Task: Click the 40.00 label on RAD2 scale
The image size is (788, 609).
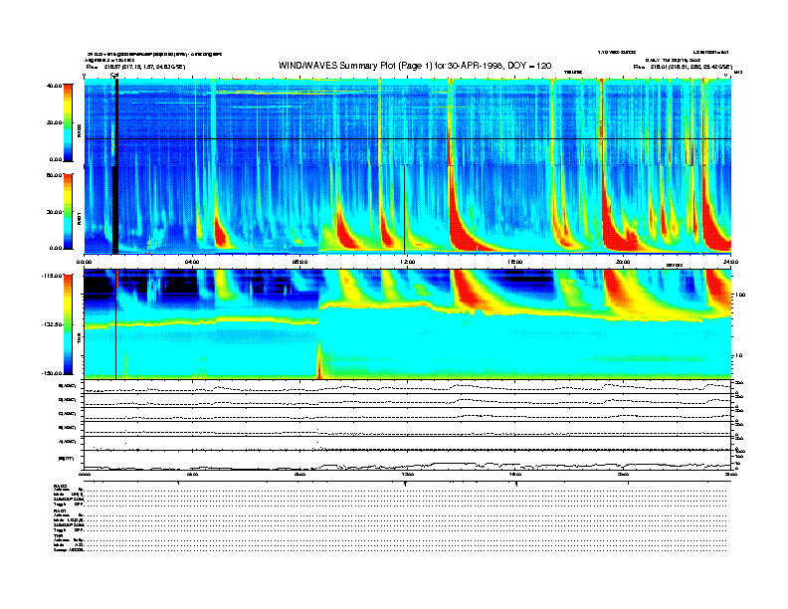Action: (x=54, y=86)
